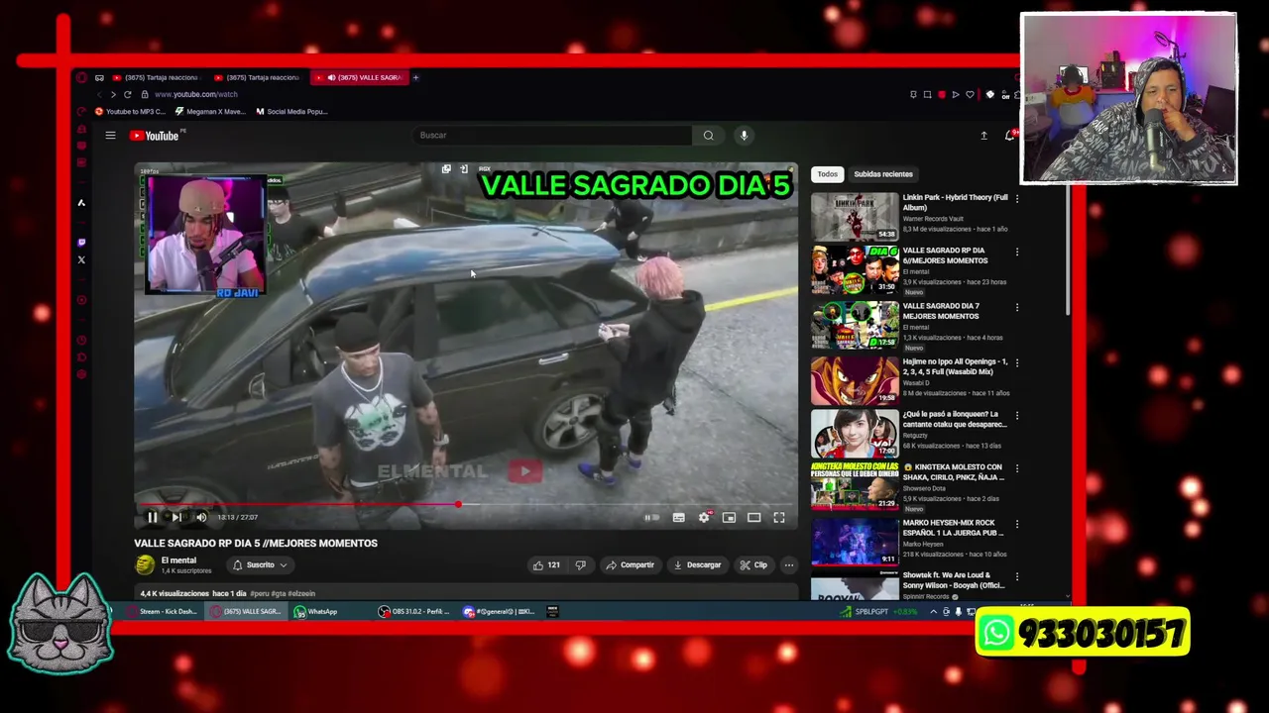The height and width of the screenshot is (713, 1269).
Task: Seek on the red video progress bar
Action: [x=466, y=505]
